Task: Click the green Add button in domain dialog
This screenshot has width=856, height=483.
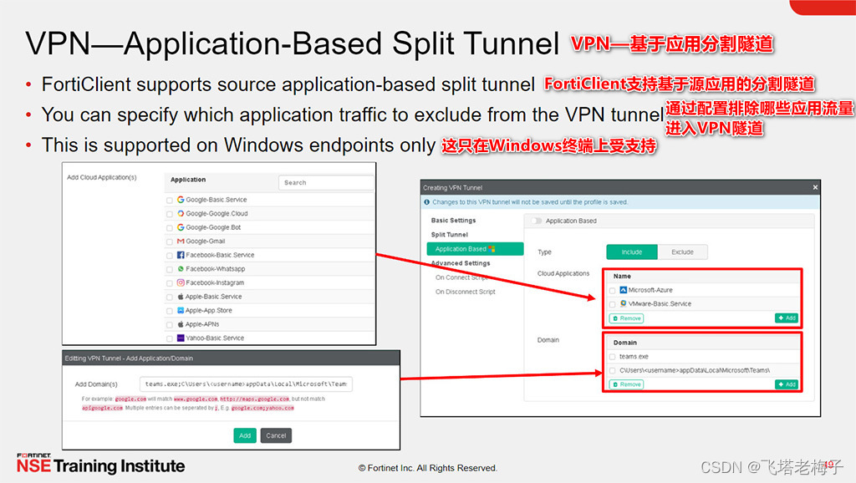Action: click(245, 435)
